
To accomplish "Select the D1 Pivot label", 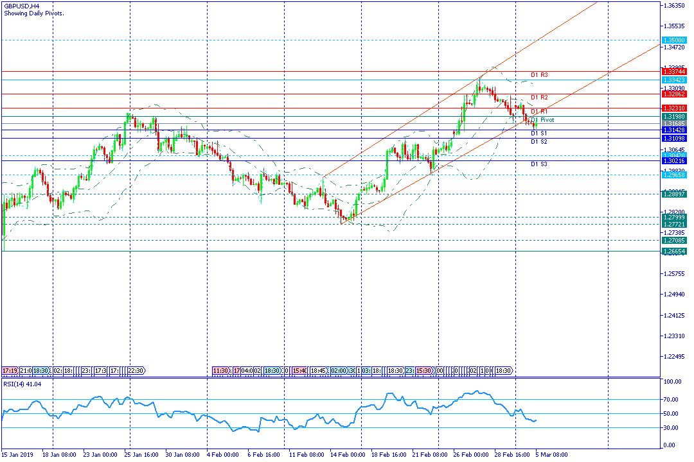I will pyautogui.click(x=542, y=120).
